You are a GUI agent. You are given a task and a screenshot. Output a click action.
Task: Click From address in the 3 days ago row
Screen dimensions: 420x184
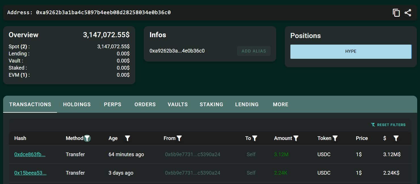[193, 173]
